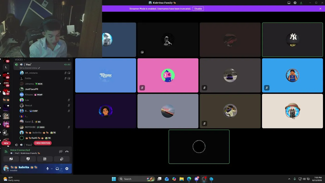
Task: Open input device options next to microphone
Action: 52,169
